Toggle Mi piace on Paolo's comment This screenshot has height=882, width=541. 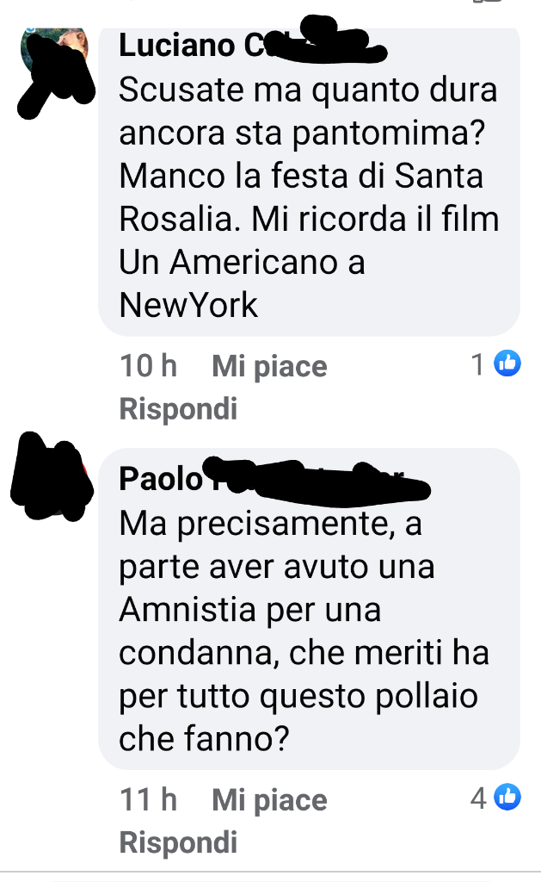click(269, 800)
